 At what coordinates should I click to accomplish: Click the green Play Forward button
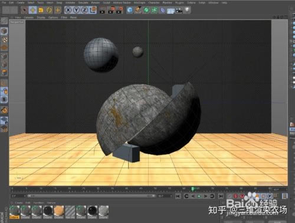coord(199,196)
